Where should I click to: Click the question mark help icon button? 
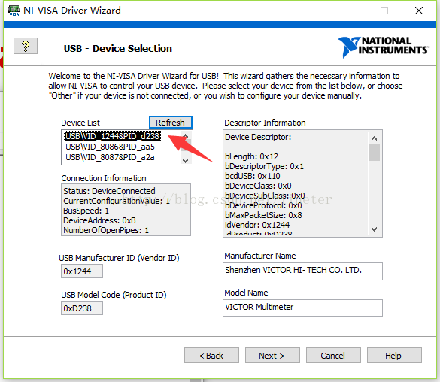click(x=26, y=46)
